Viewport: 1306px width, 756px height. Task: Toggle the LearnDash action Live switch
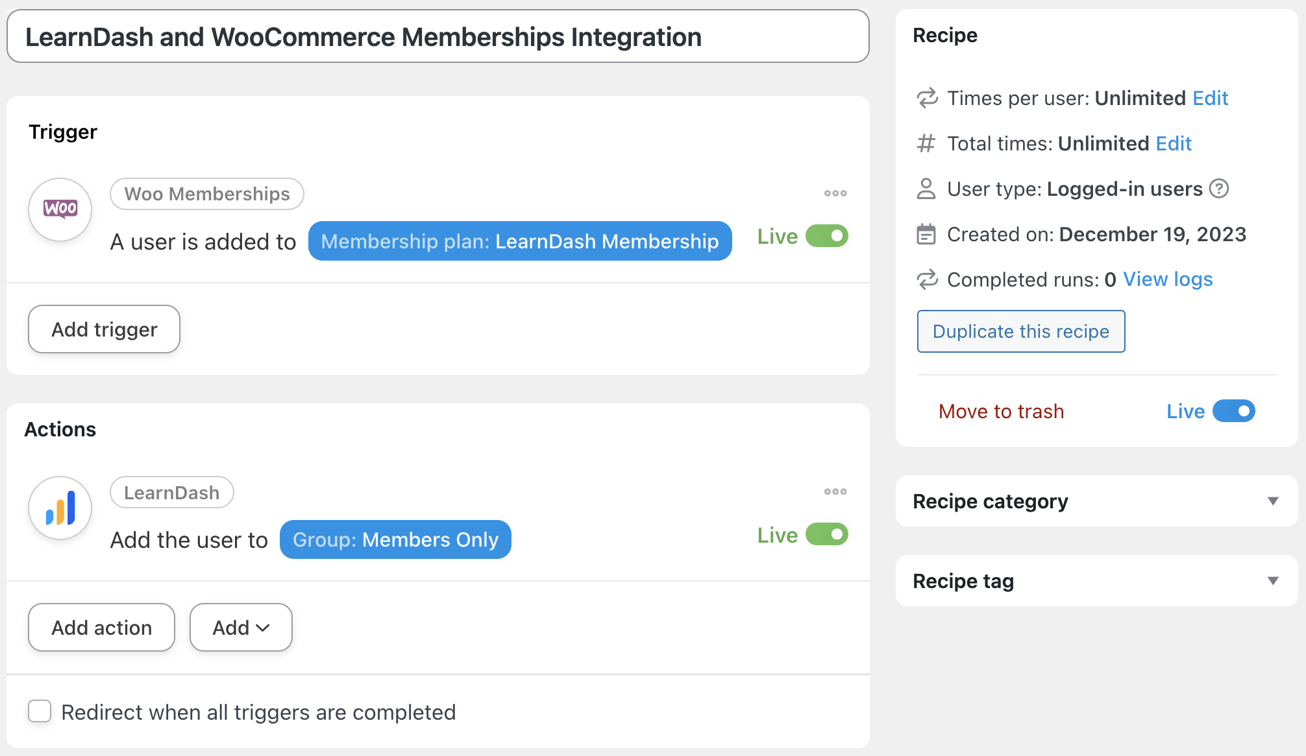click(826, 535)
